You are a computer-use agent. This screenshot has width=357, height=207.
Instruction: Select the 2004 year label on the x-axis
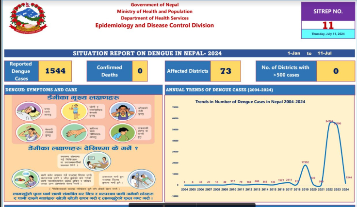tap(184, 189)
